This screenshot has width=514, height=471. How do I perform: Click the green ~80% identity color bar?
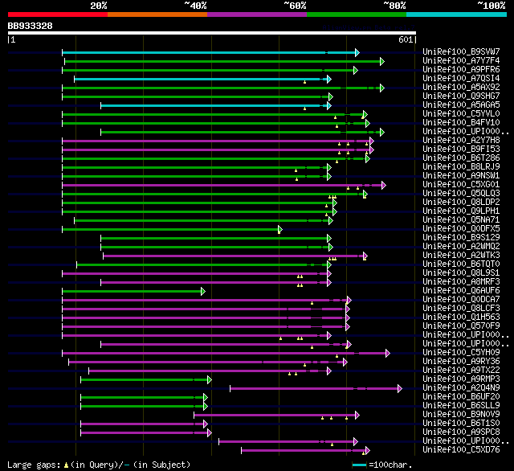(357, 14)
